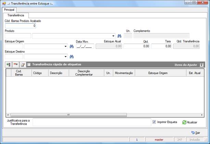Click the Tara value field
This screenshot has width=210, height=144.
coord(161,46)
